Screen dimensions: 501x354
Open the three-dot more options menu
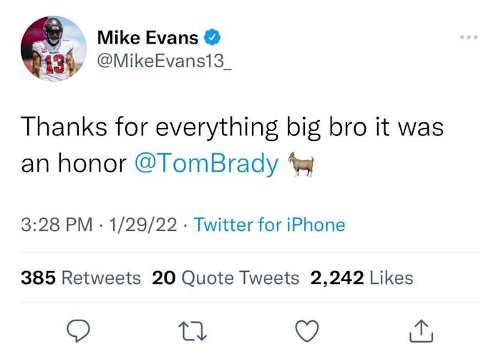[469, 36]
